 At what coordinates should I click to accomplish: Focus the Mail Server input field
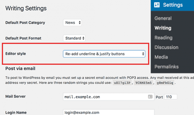pyautogui.click(x=109, y=97)
